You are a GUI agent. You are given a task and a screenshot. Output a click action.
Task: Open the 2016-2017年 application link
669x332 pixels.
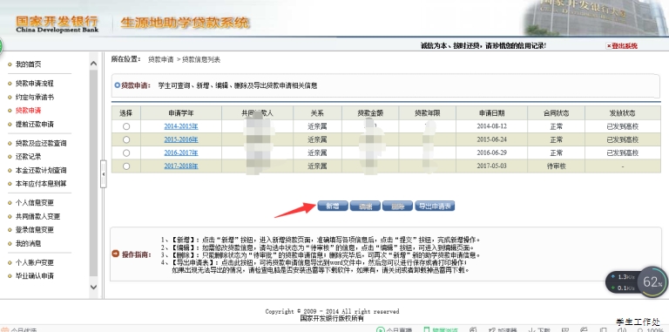click(181, 152)
